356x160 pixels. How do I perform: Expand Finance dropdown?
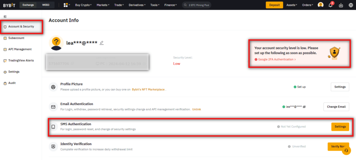(x=171, y=5)
